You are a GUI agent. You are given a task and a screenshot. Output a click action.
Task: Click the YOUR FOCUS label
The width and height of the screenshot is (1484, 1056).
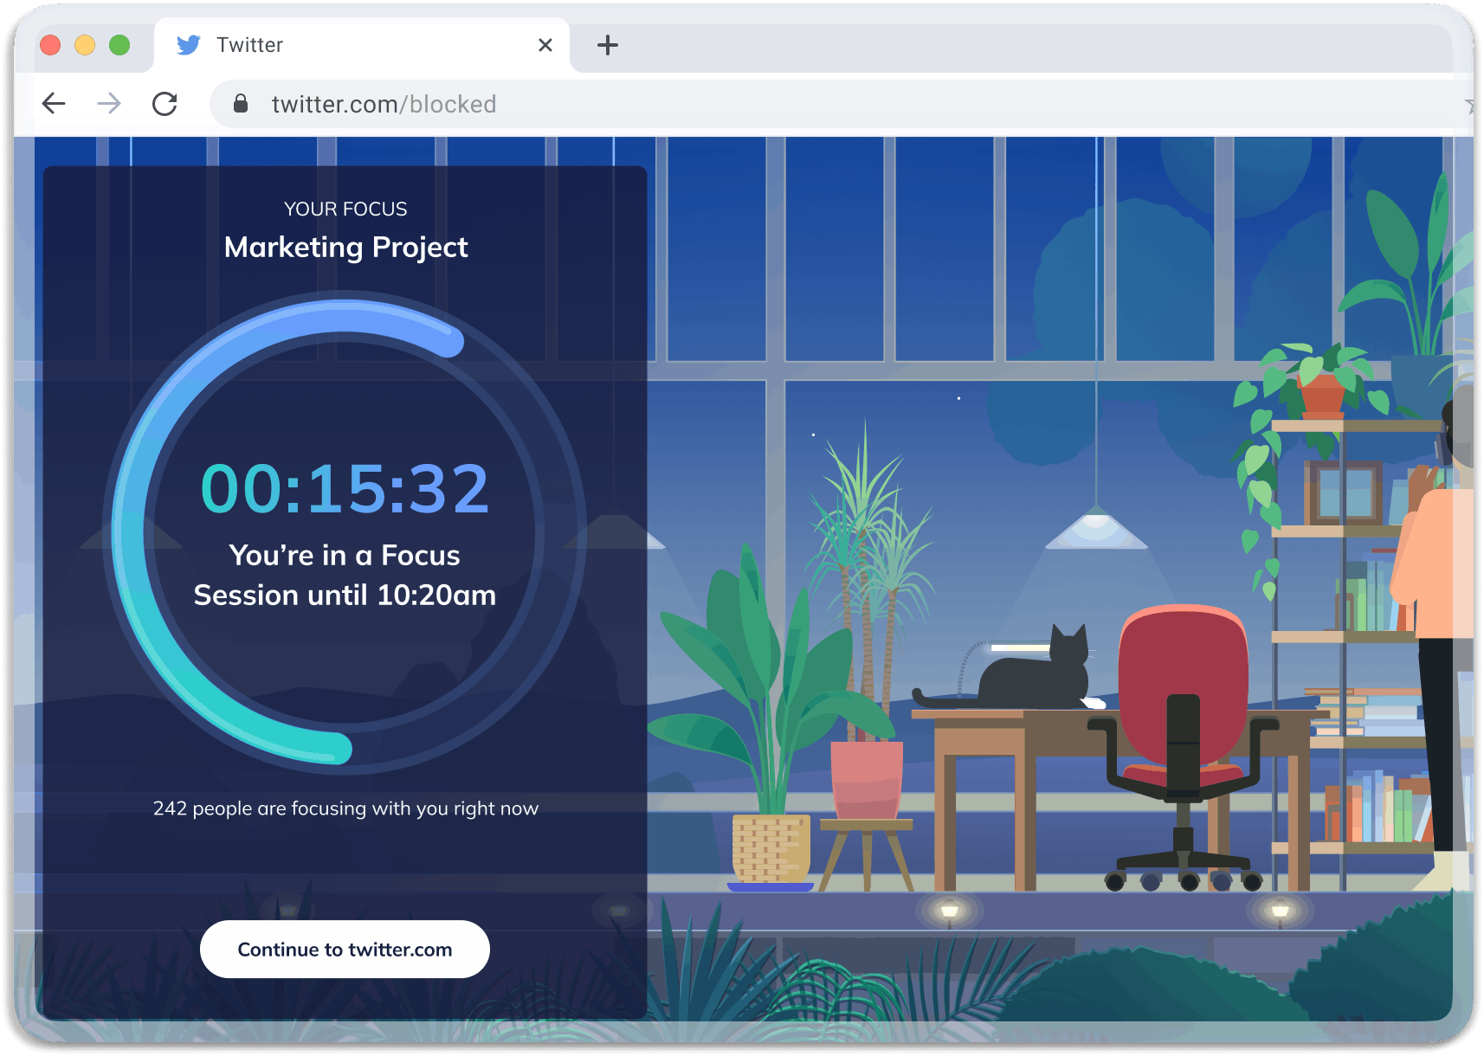point(345,209)
